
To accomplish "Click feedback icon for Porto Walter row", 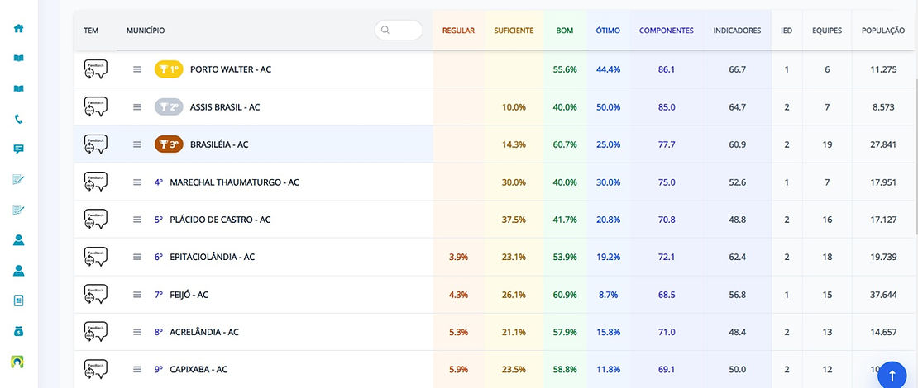I will click(95, 69).
